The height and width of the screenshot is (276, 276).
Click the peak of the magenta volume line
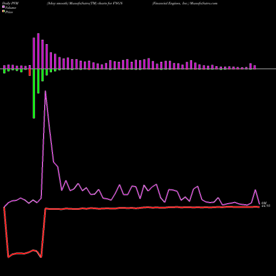pyautogui.click(x=45, y=91)
